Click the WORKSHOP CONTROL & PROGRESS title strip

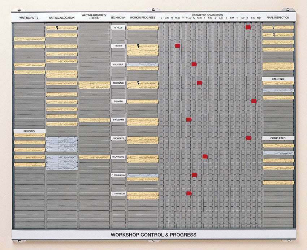[153, 234]
